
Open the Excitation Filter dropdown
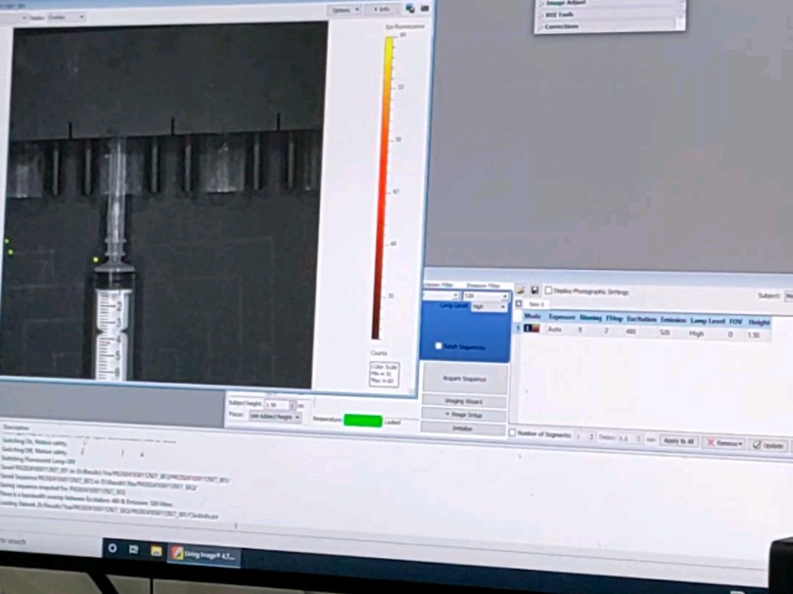(x=441, y=296)
